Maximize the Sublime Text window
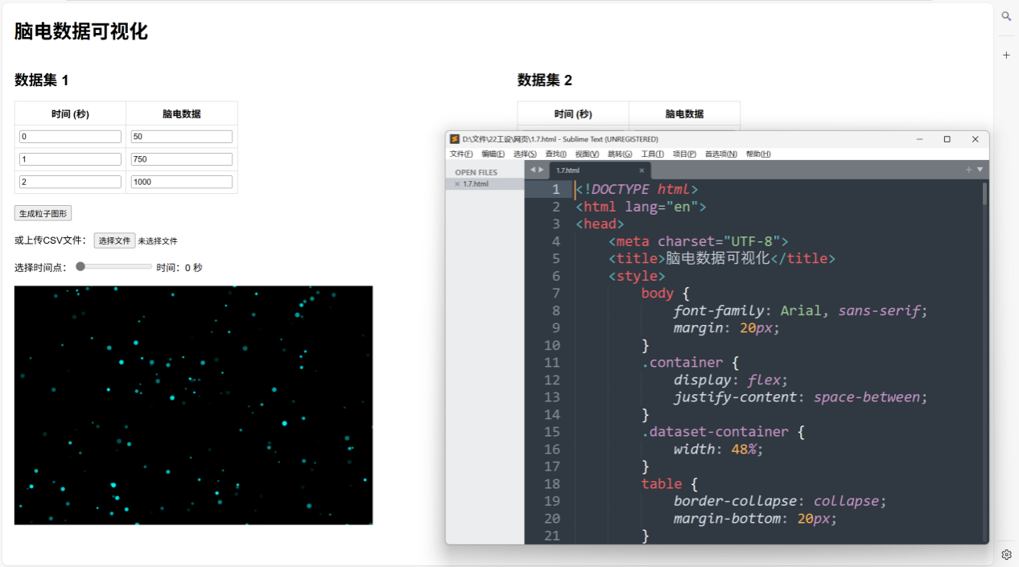This screenshot has width=1019, height=567. [947, 139]
